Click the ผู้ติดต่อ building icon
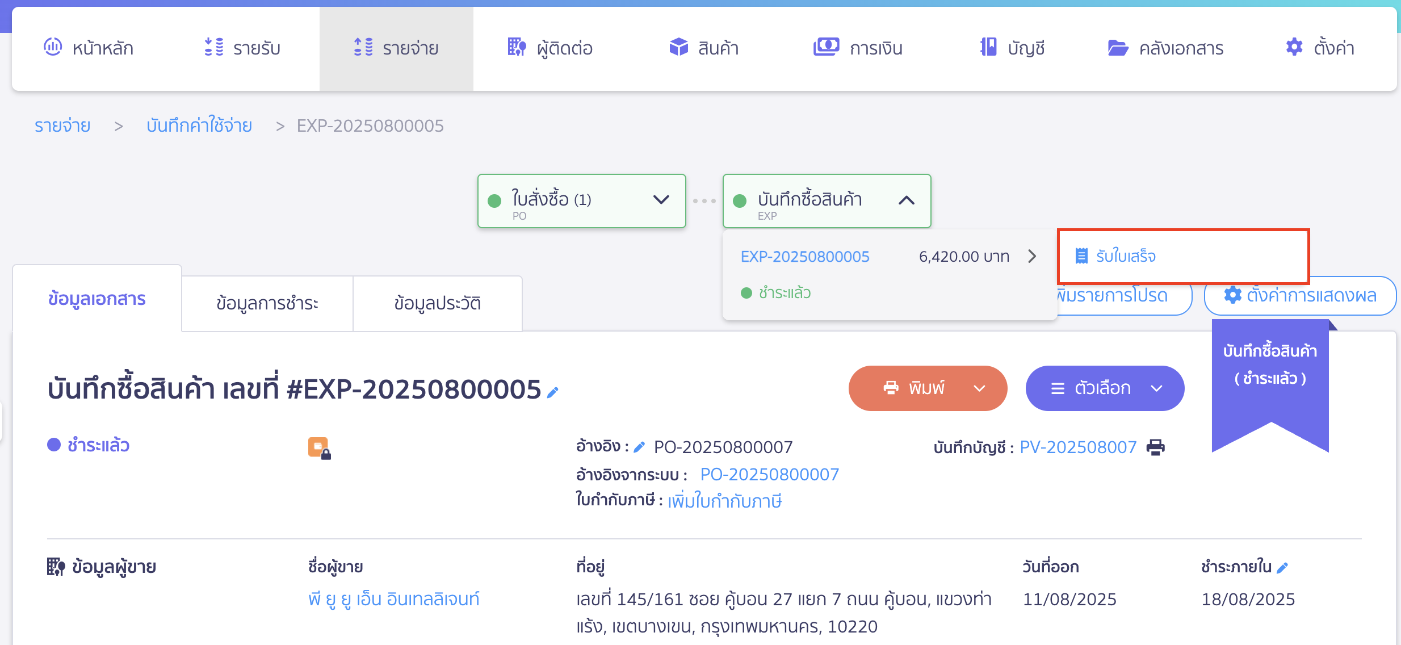 coord(517,47)
